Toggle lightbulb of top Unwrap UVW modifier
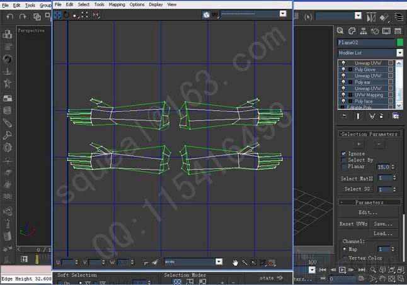 (343, 63)
